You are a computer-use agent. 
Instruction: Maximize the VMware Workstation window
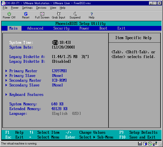pos(155,3)
